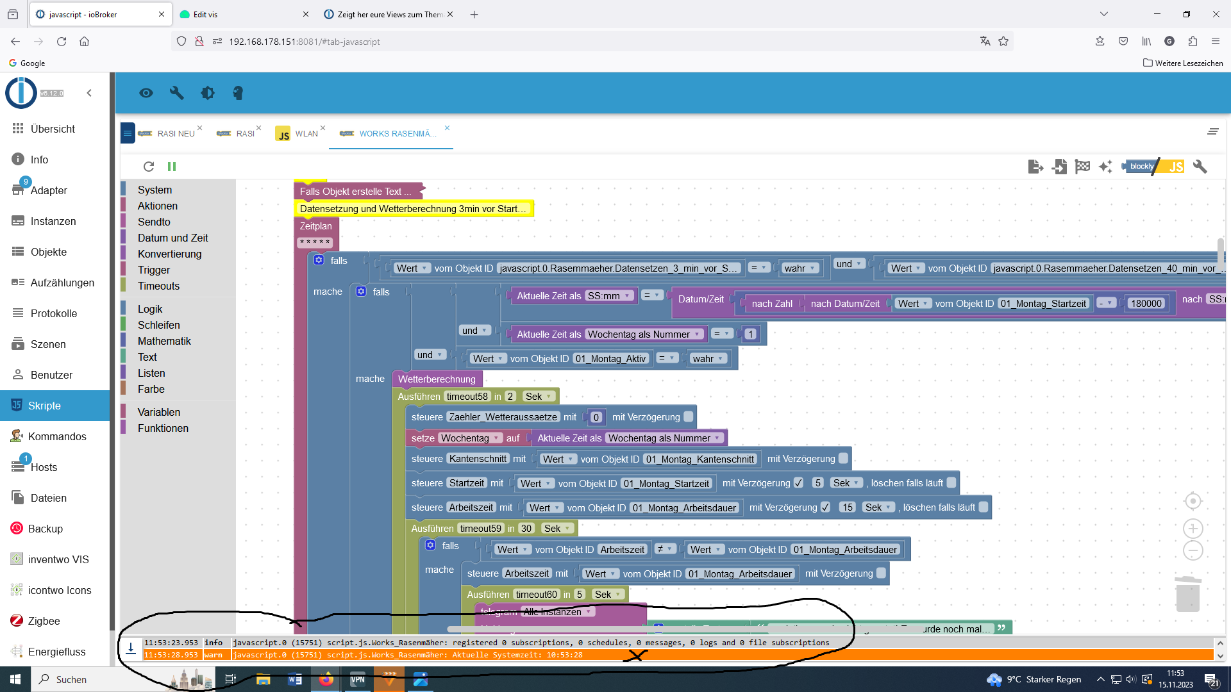Open Protokolle in the sidebar
The height and width of the screenshot is (692, 1231).
tap(54, 313)
